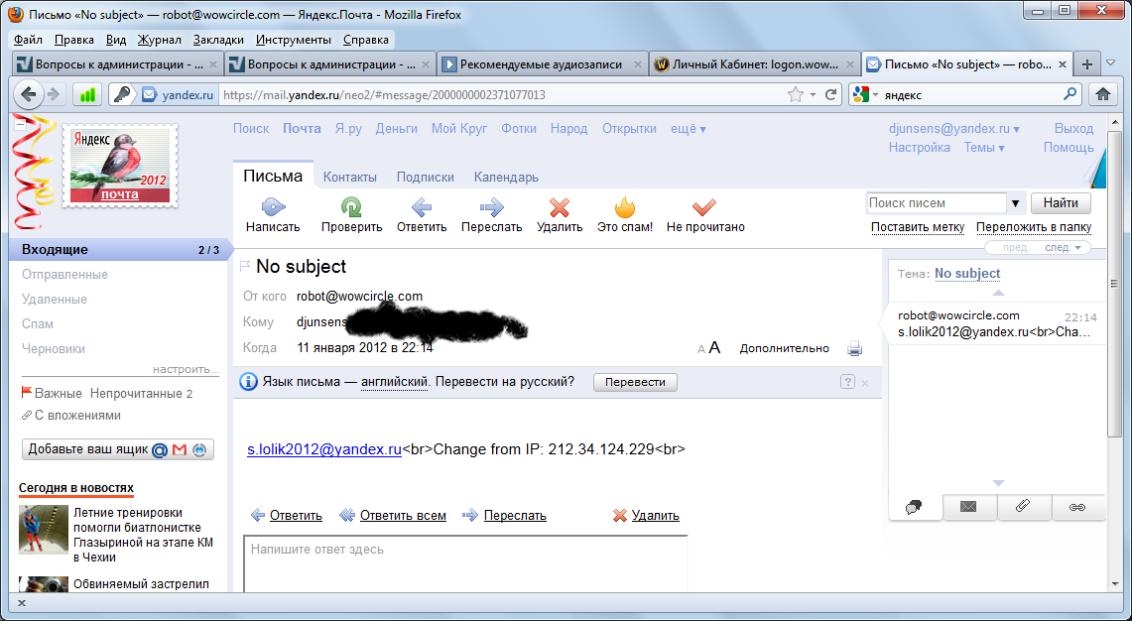Reply using the Ответить toolbar arrow icon

pos(422,208)
